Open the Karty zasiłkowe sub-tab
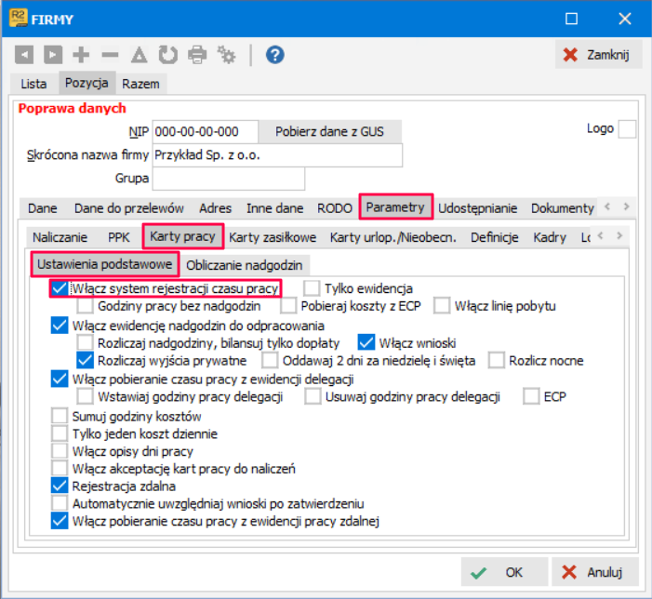Screen dimensions: 652x599 click(x=273, y=237)
